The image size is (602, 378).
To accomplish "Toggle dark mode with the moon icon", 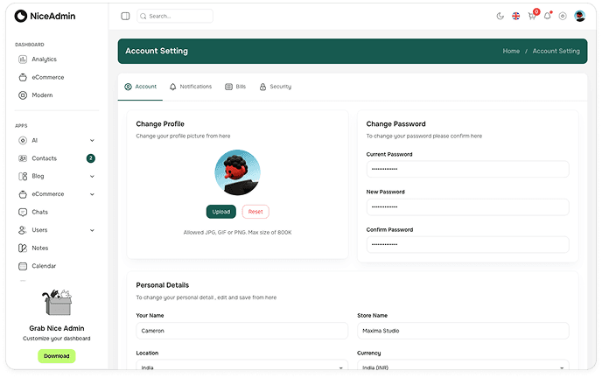I will point(500,16).
